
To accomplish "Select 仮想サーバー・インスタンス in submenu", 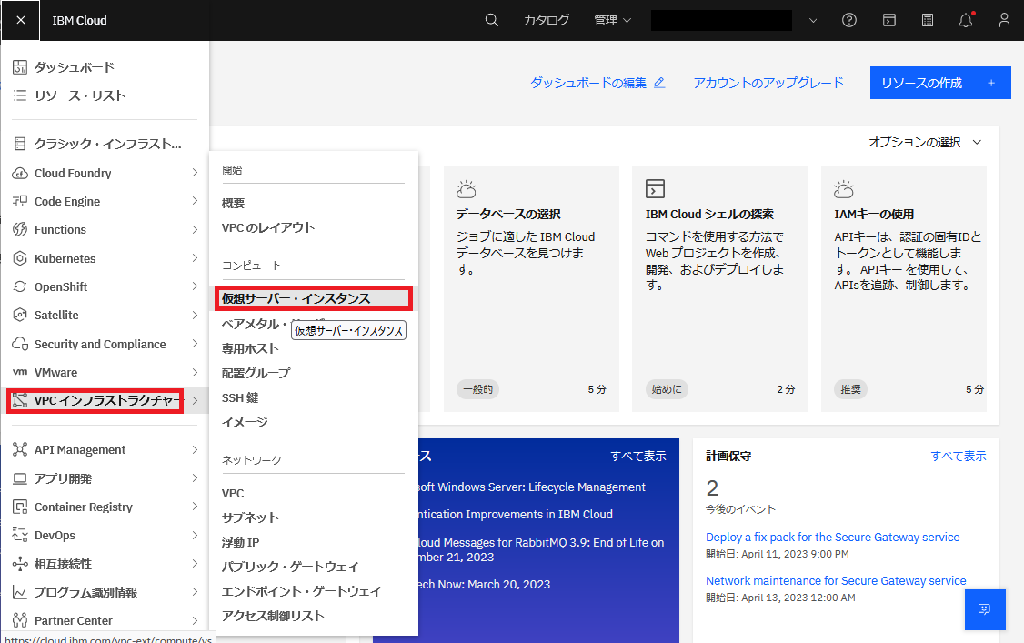I will coord(314,298).
